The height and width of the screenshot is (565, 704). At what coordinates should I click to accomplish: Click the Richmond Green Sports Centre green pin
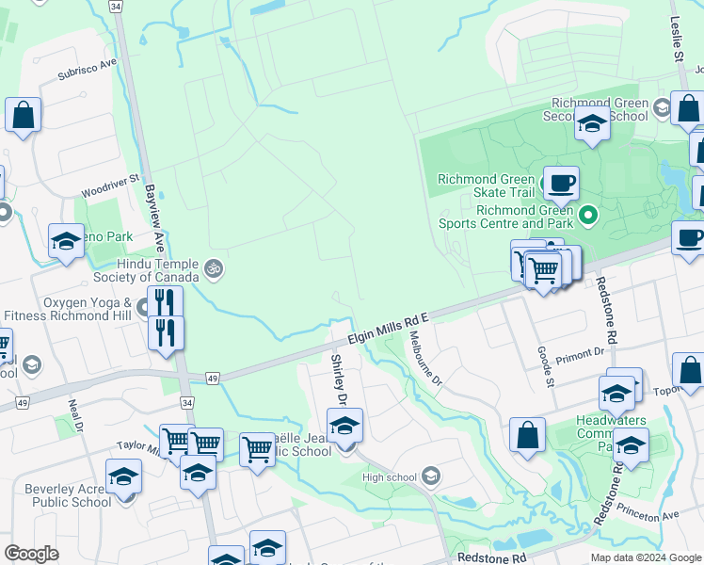(x=587, y=216)
